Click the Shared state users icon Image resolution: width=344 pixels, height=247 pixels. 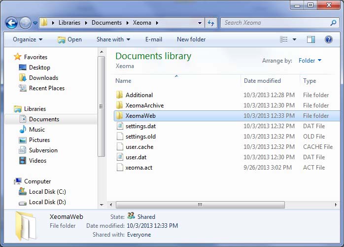131,216
